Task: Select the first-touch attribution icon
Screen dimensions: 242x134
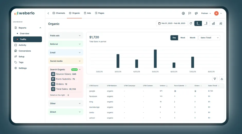Action: pyautogui.click(x=198, y=23)
